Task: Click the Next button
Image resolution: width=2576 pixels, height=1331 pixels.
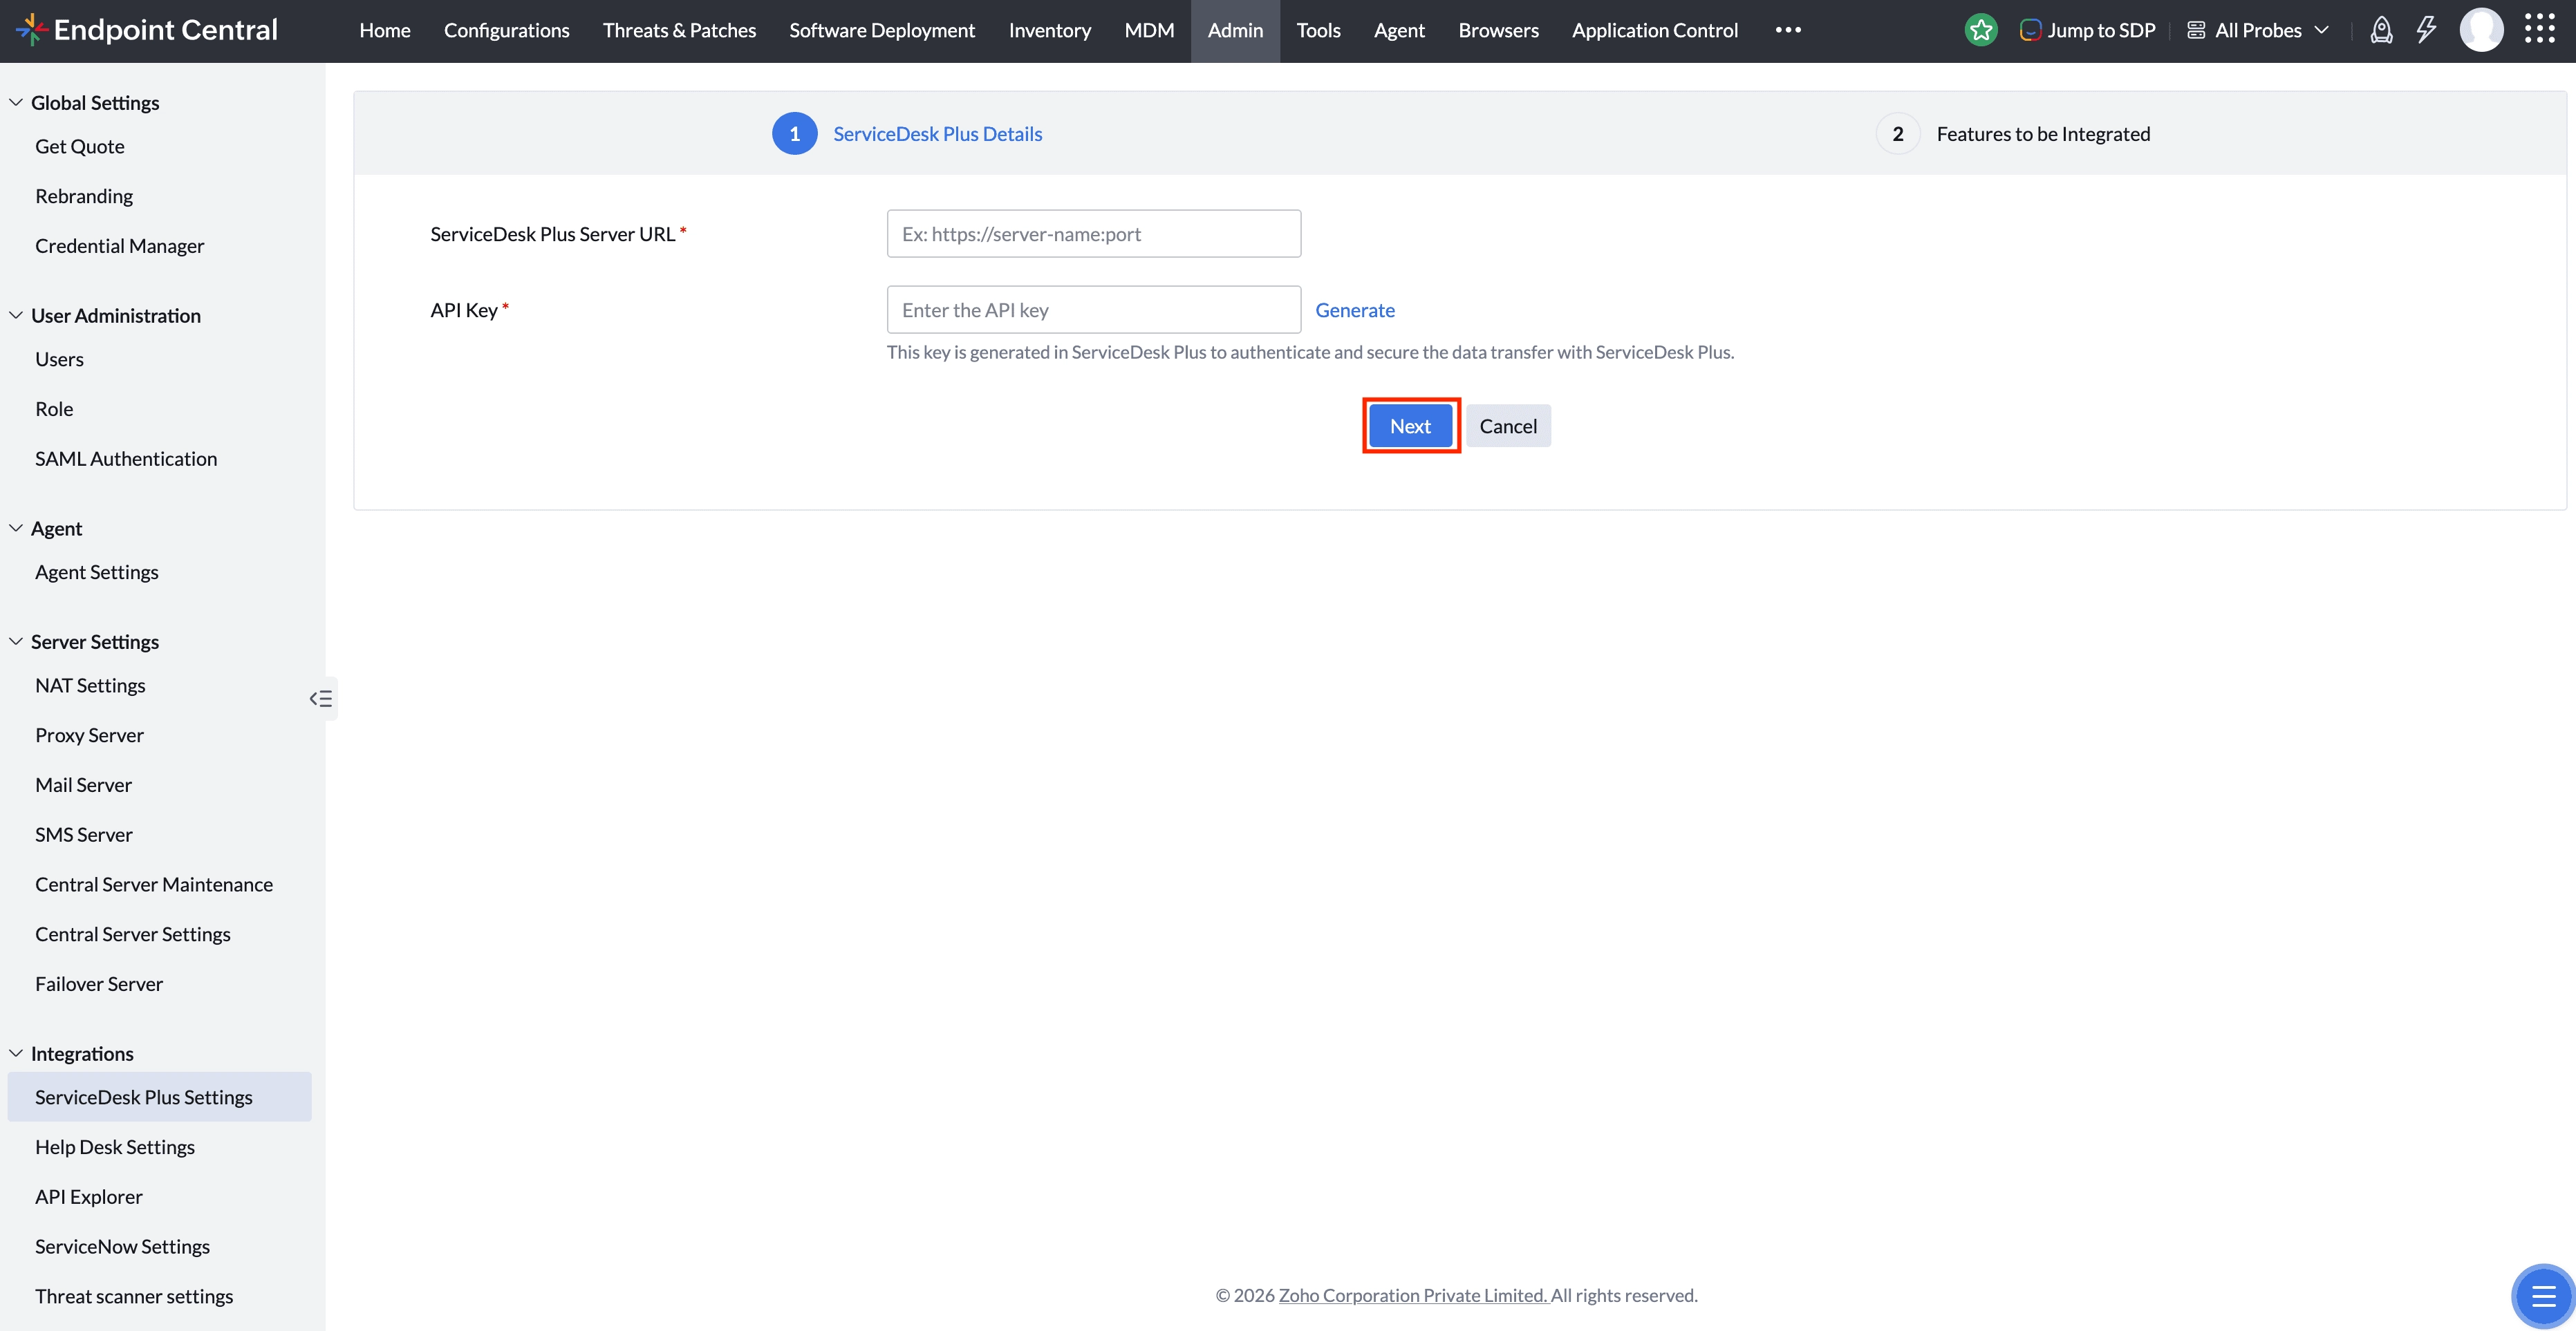Action: [x=1410, y=426]
